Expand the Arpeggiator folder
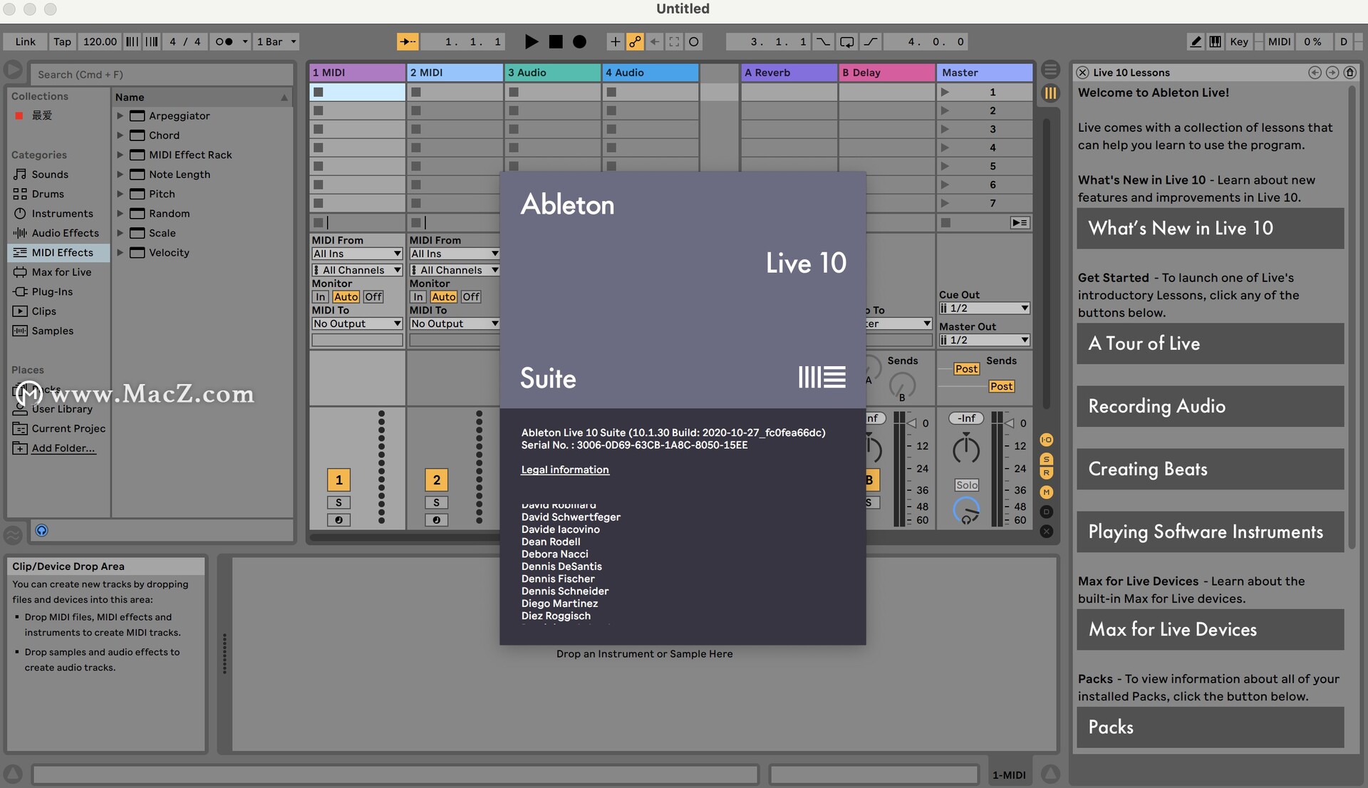Viewport: 1368px width, 788px height. 120,115
